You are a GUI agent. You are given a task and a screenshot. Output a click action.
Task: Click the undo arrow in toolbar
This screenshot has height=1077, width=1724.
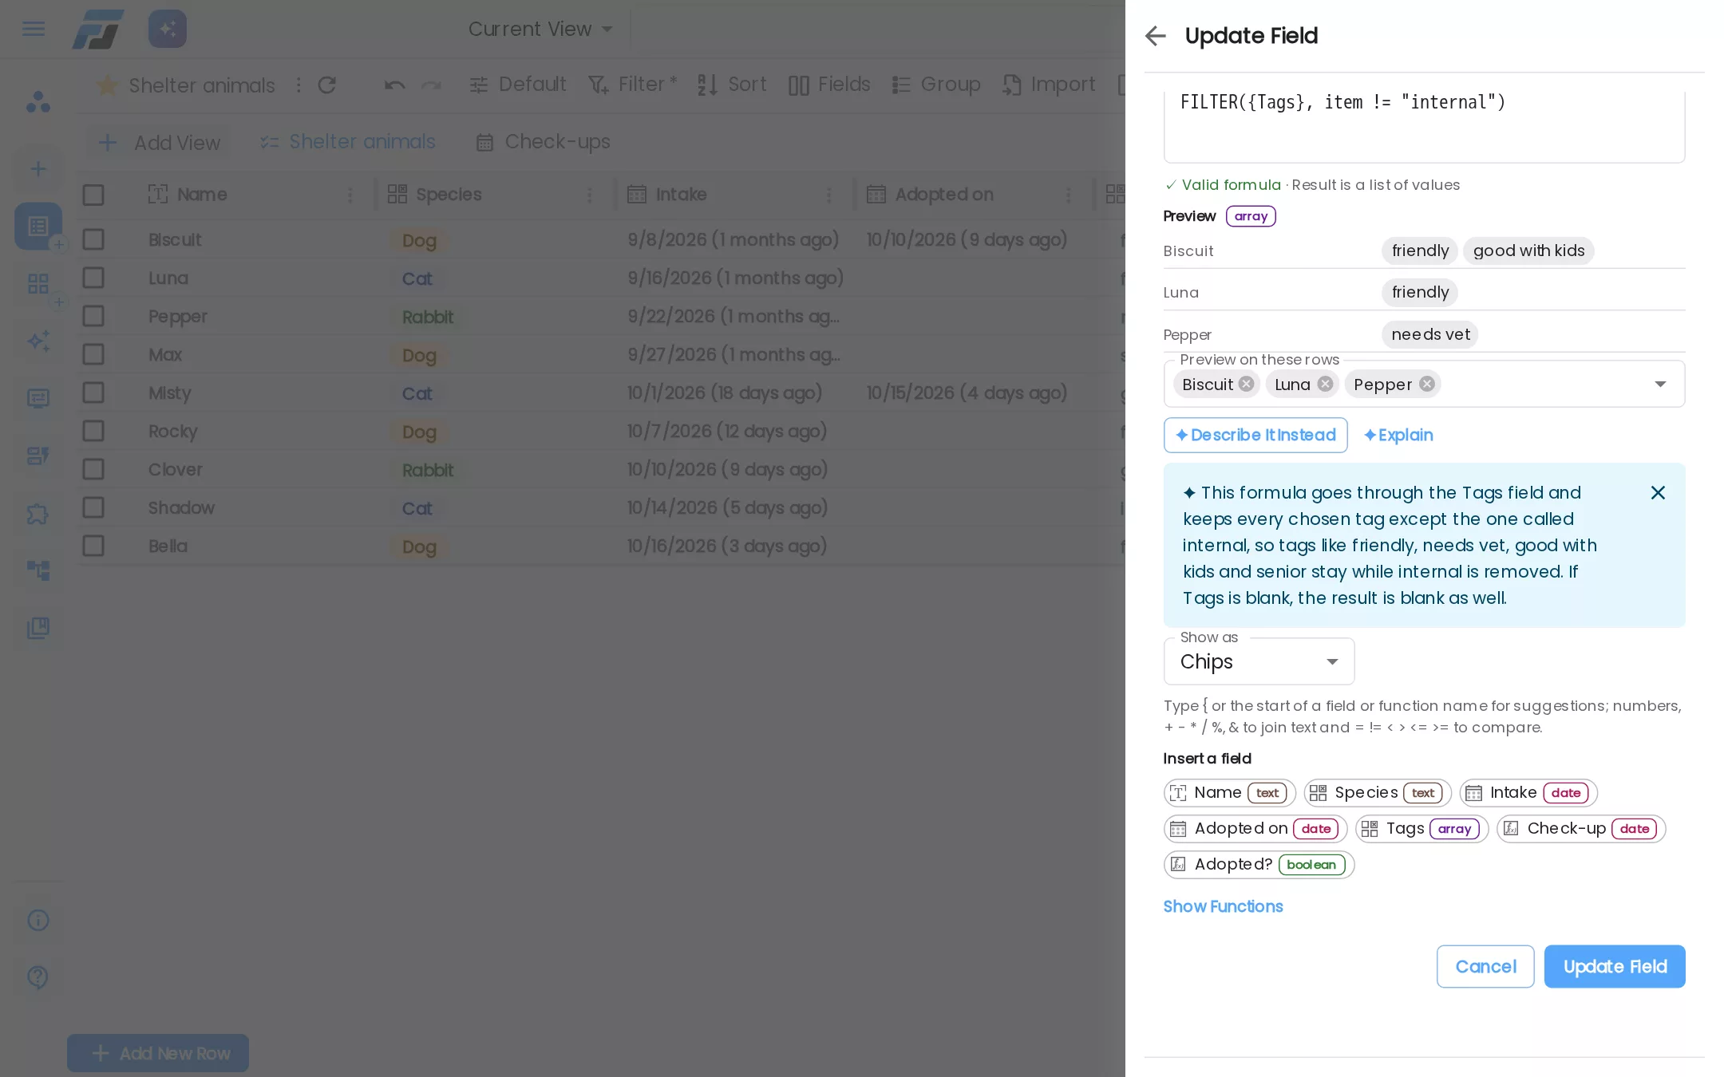[x=394, y=85]
